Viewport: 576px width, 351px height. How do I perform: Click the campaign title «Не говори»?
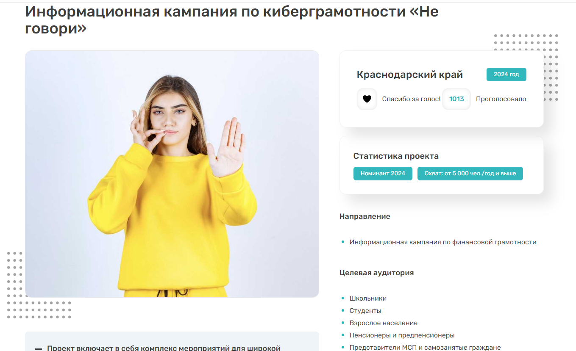point(232,19)
